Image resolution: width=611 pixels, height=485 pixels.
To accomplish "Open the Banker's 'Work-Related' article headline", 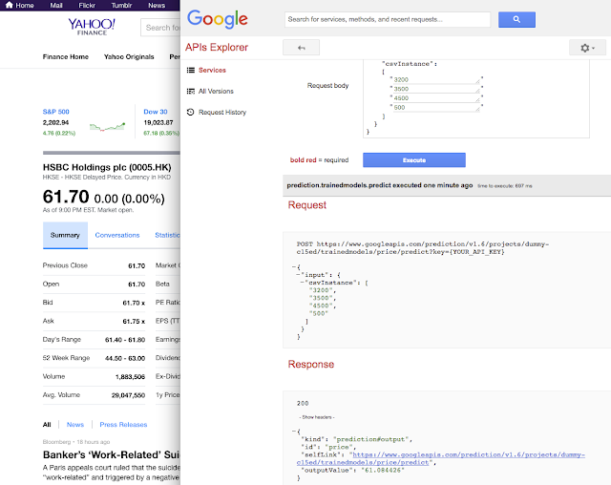I will (112, 455).
